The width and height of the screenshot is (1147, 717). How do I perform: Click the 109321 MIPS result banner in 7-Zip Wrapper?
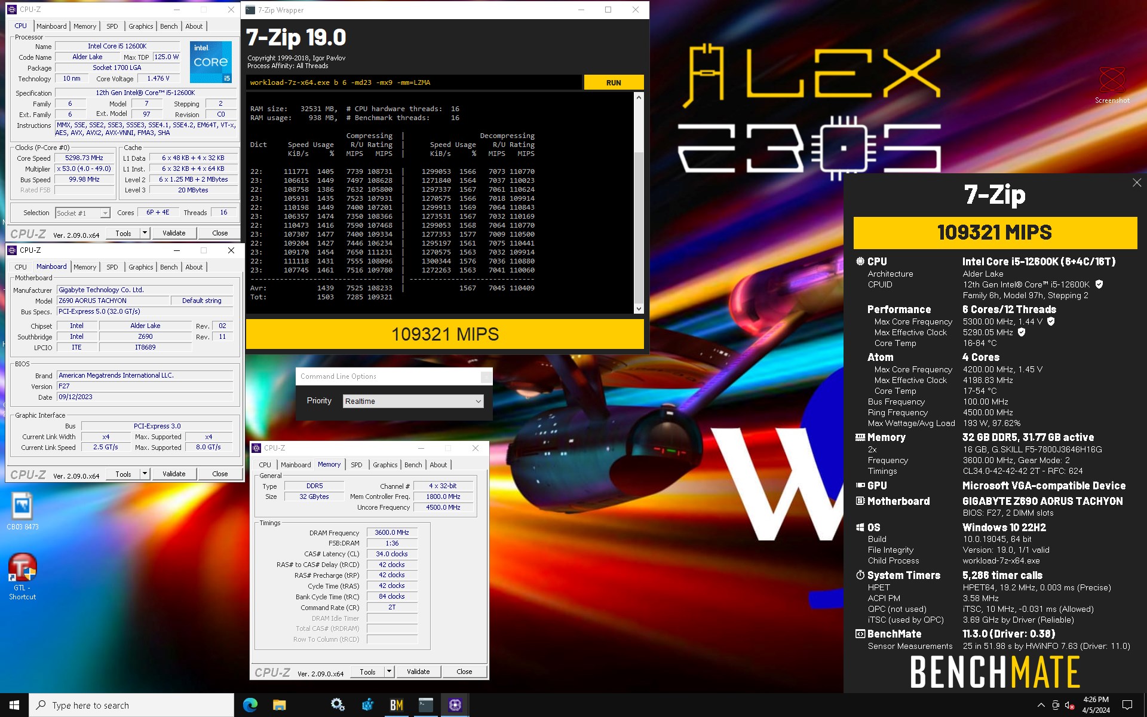pos(445,334)
